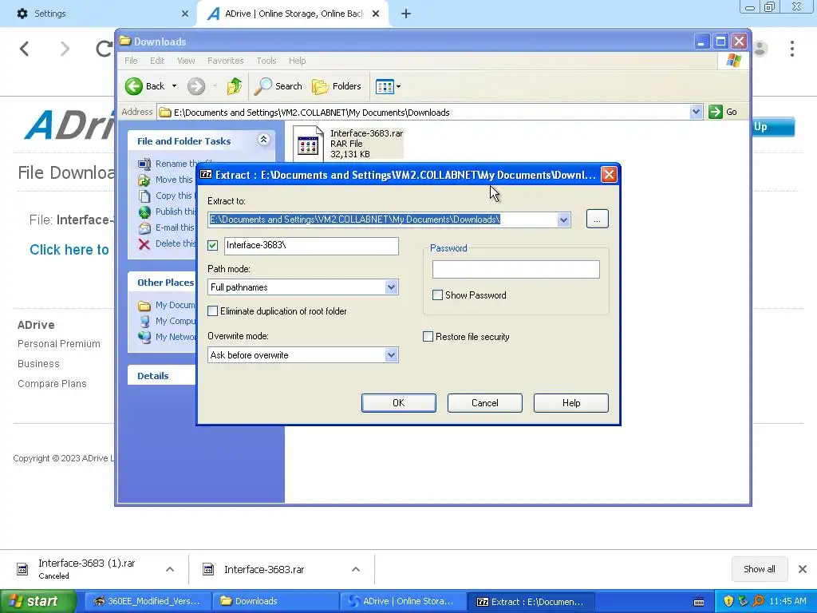Open the Address bar dropdown

pyautogui.click(x=696, y=112)
